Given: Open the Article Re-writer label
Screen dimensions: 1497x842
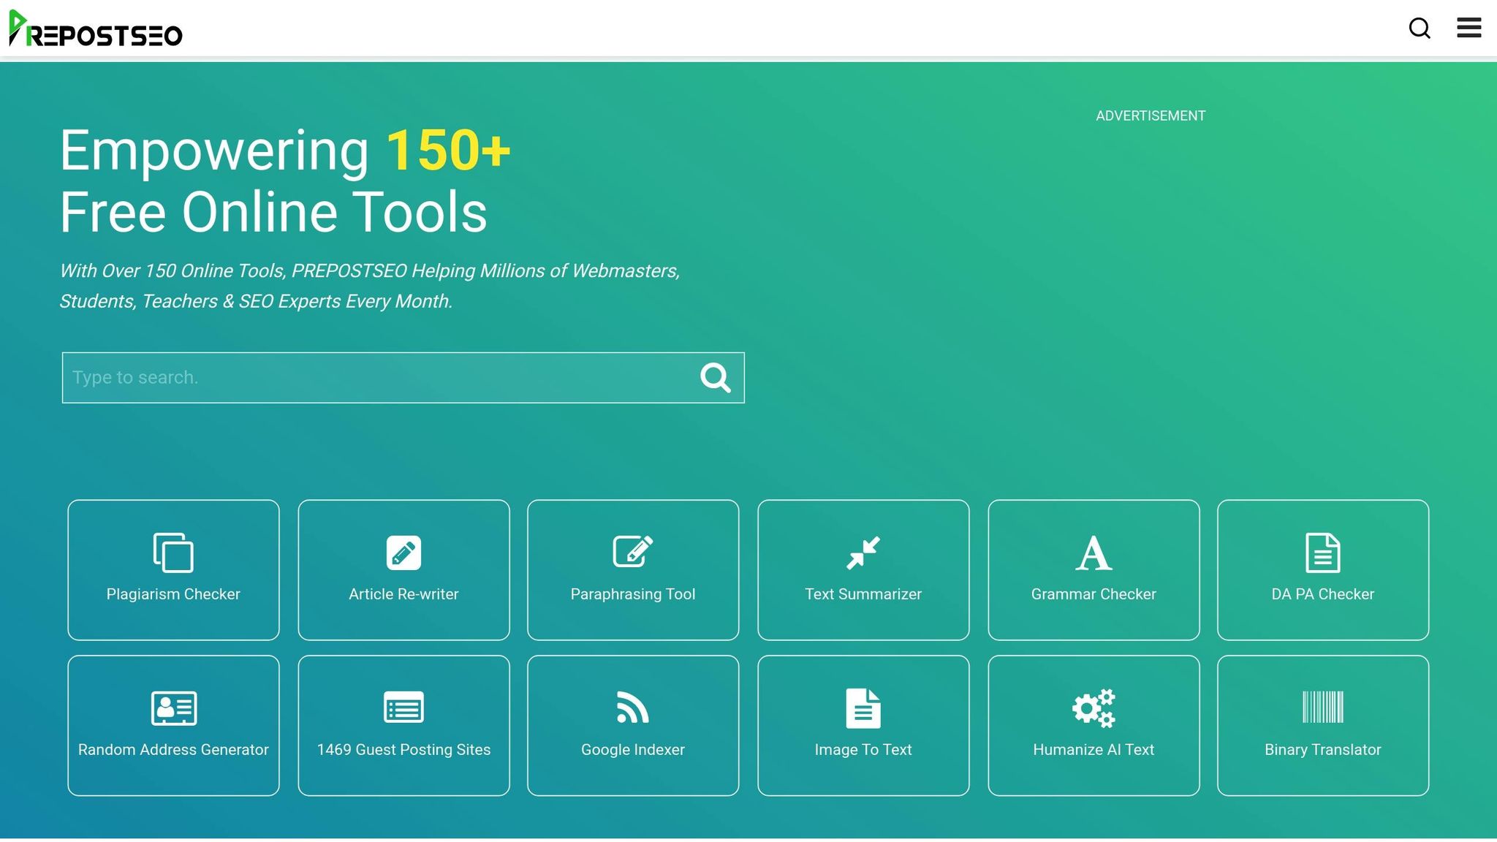Looking at the screenshot, I should [x=403, y=594].
